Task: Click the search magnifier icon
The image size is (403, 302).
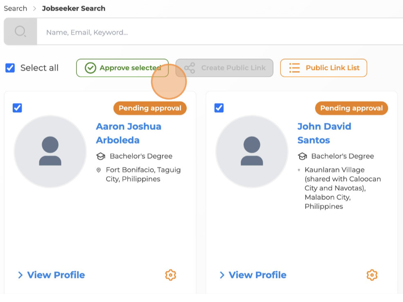Action: (20, 31)
